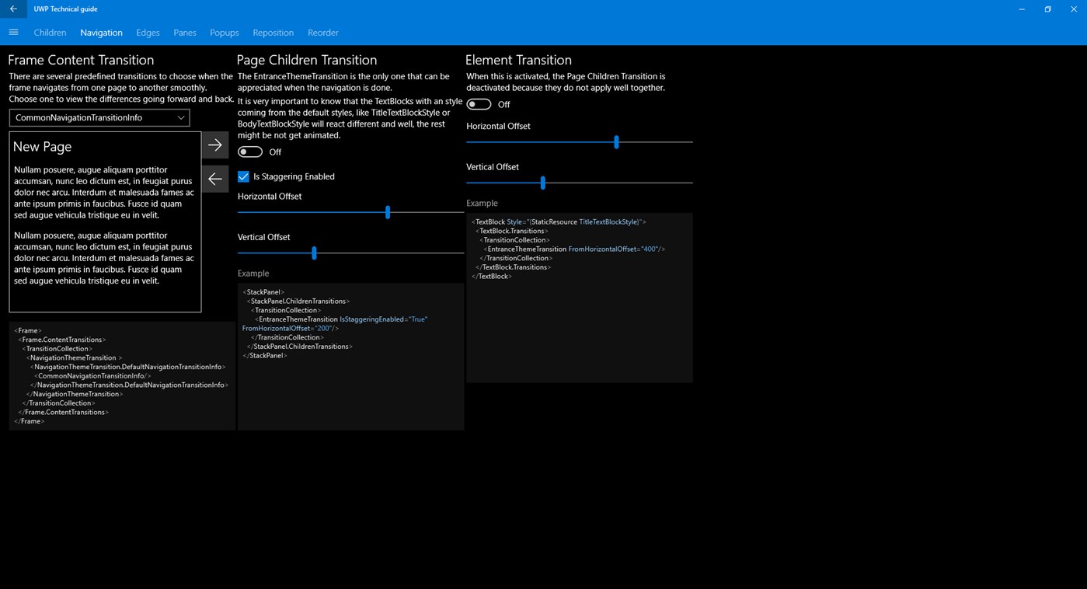Click Element Transition Horizontal Offset slider
Image resolution: width=1087 pixels, height=589 pixels.
(x=579, y=142)
